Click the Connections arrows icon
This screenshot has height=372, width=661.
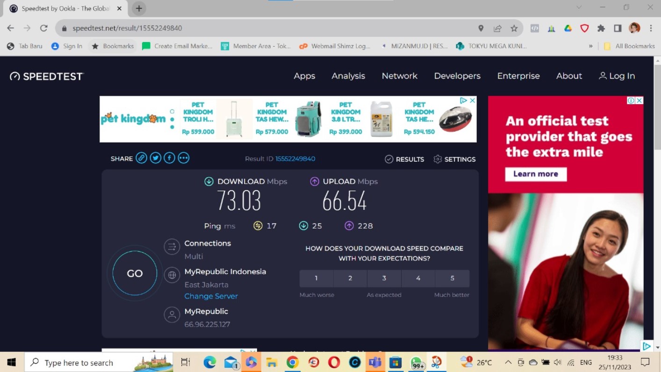point(172,247)
